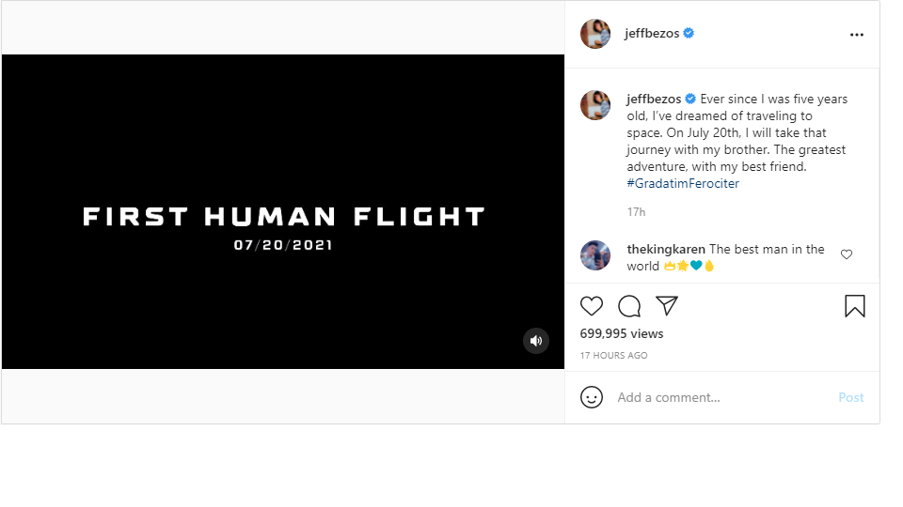The image size is (903, 507).
Task: Save post with bookmark icon
Action: click(x=855, y=306)
